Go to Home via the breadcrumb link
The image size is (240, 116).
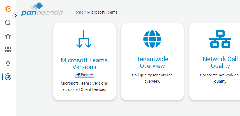pos(78,12)
